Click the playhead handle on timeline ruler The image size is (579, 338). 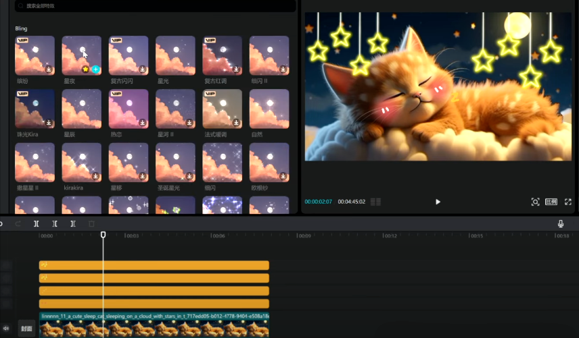pyautogui.click(x=103, y=235)
